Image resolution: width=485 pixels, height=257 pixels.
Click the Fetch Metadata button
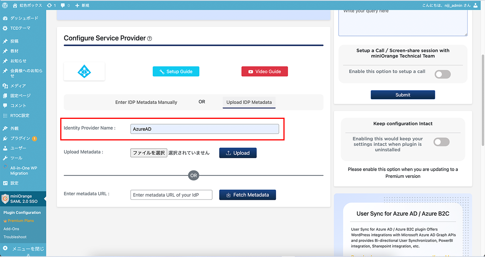(247, 195)
